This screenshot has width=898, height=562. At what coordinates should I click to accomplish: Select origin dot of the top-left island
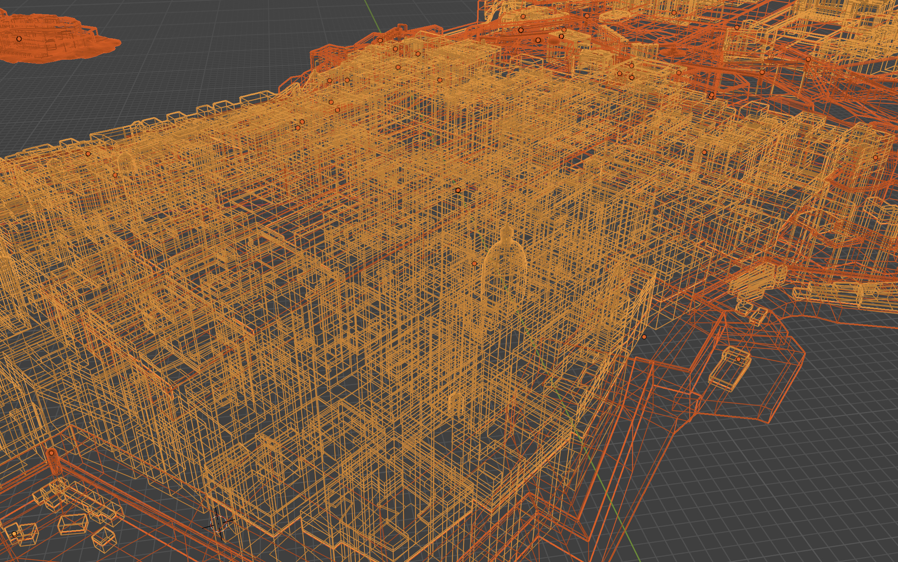click(19, 39)
